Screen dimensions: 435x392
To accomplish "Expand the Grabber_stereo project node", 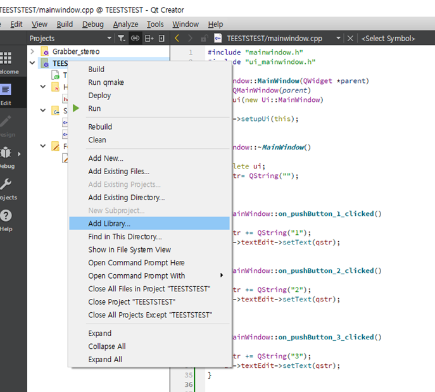I will point(33,51).
